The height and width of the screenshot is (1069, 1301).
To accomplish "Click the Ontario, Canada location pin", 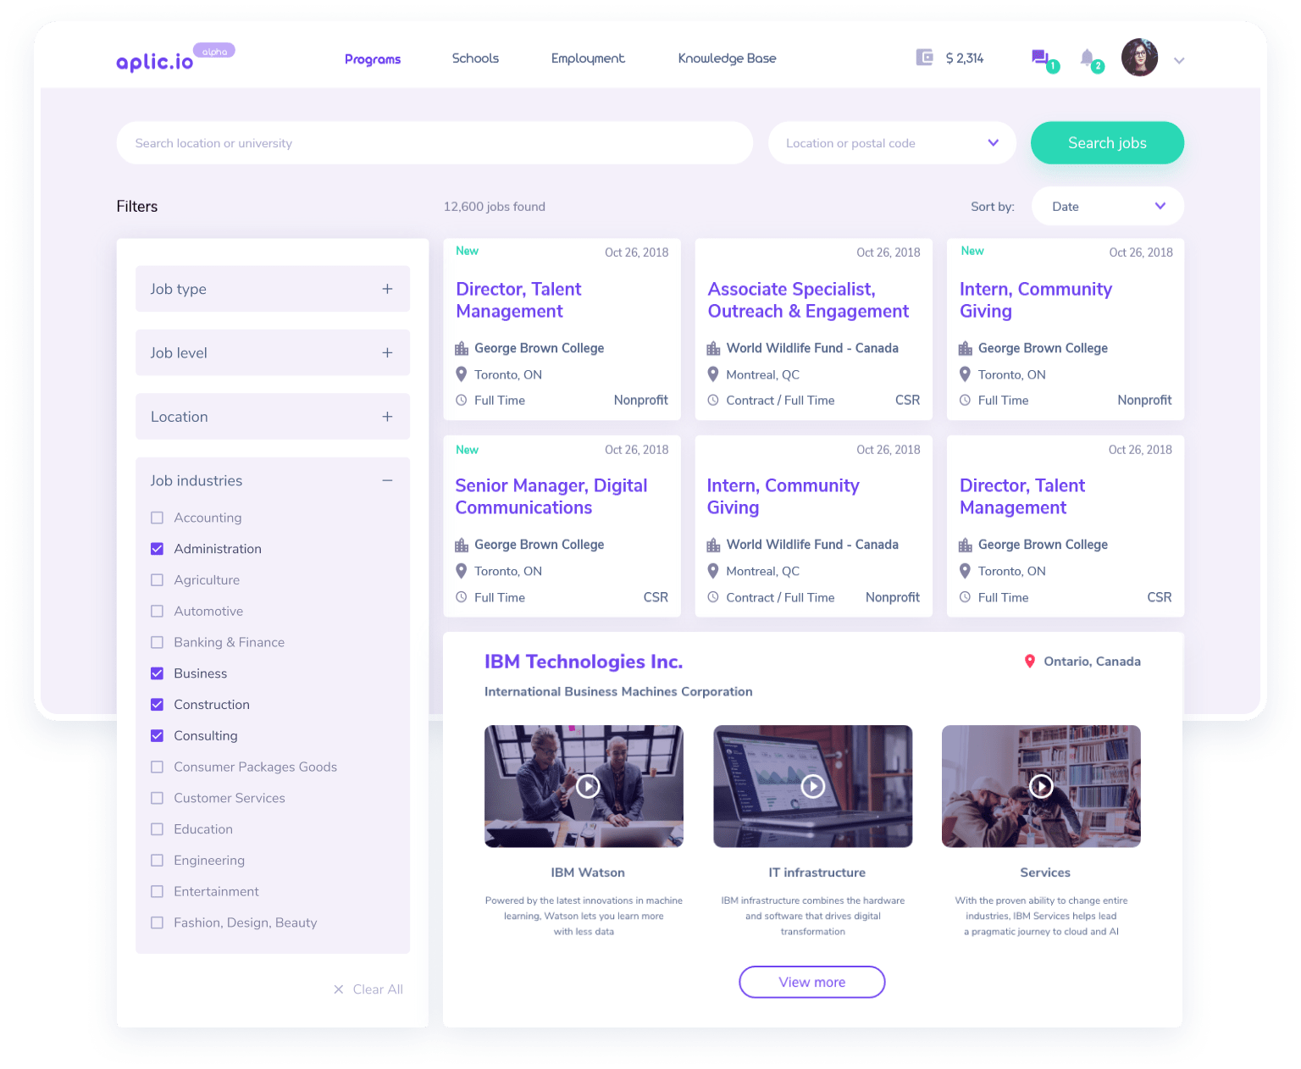I will click(x=1030, y=662).
